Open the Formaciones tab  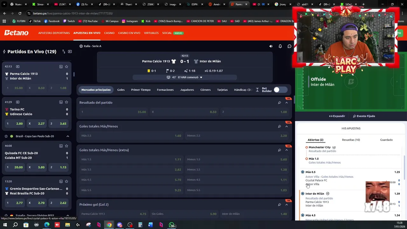click(x=165, y=90)
